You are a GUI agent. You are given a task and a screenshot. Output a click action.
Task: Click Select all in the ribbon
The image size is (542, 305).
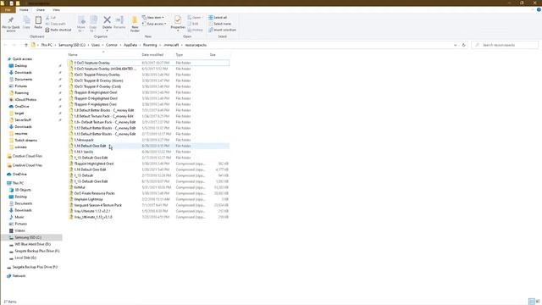point(218,17)
